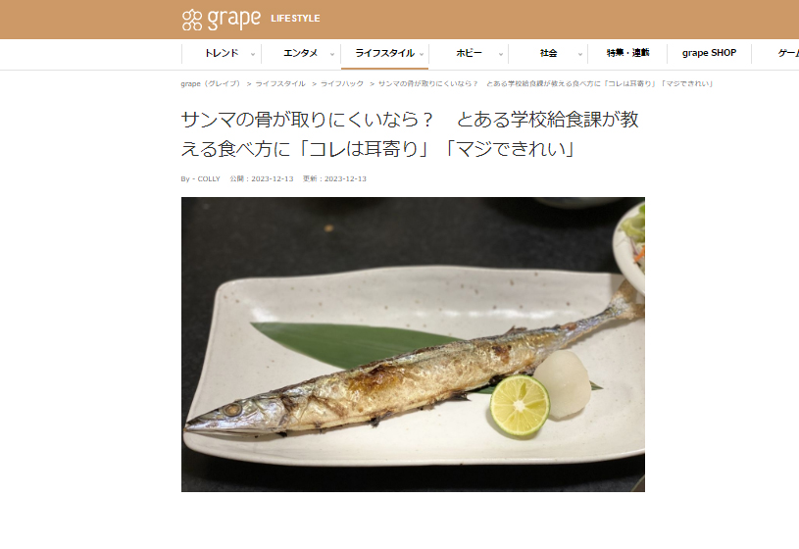The width and height of the screenshot is (799, 549).
Task: Open the トレンド menu item
Action: tap(222, 53)
